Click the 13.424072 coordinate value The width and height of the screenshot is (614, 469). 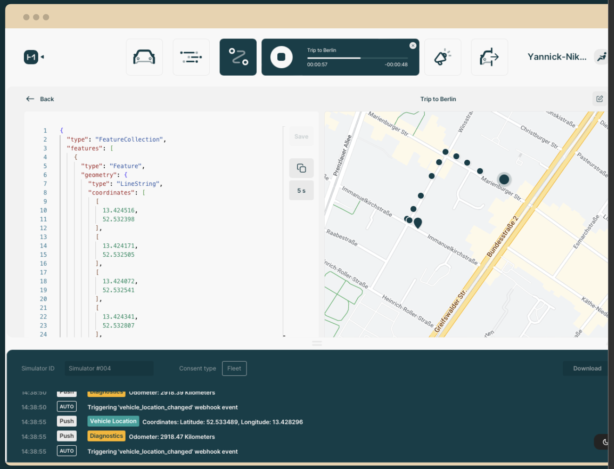pyautogui.click(x=118, y=281)
